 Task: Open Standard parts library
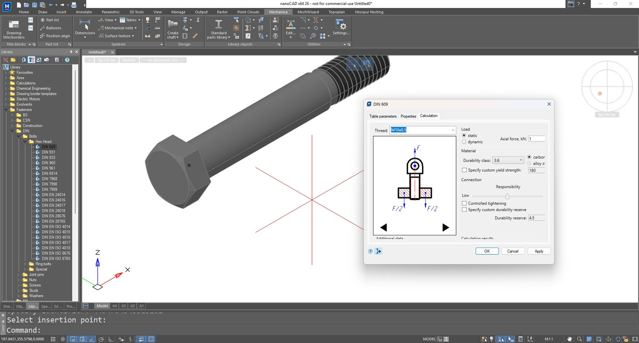tap(219, 29)
